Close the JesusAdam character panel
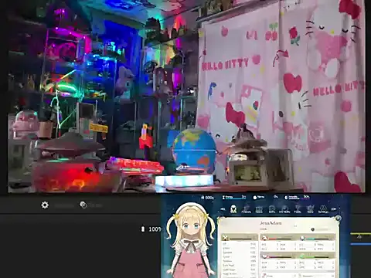The image size is (371, 278). [x=338, y=219]
